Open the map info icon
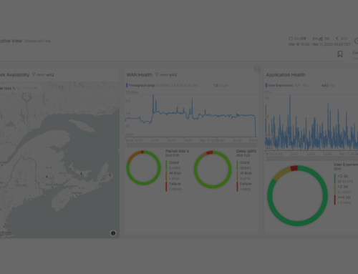The height and width of the screenshot is (274, 358). 113,233
